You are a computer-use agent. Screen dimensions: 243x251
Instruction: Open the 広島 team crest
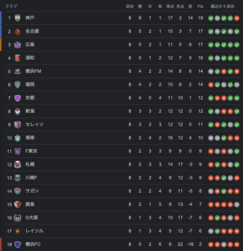point(17,45)
